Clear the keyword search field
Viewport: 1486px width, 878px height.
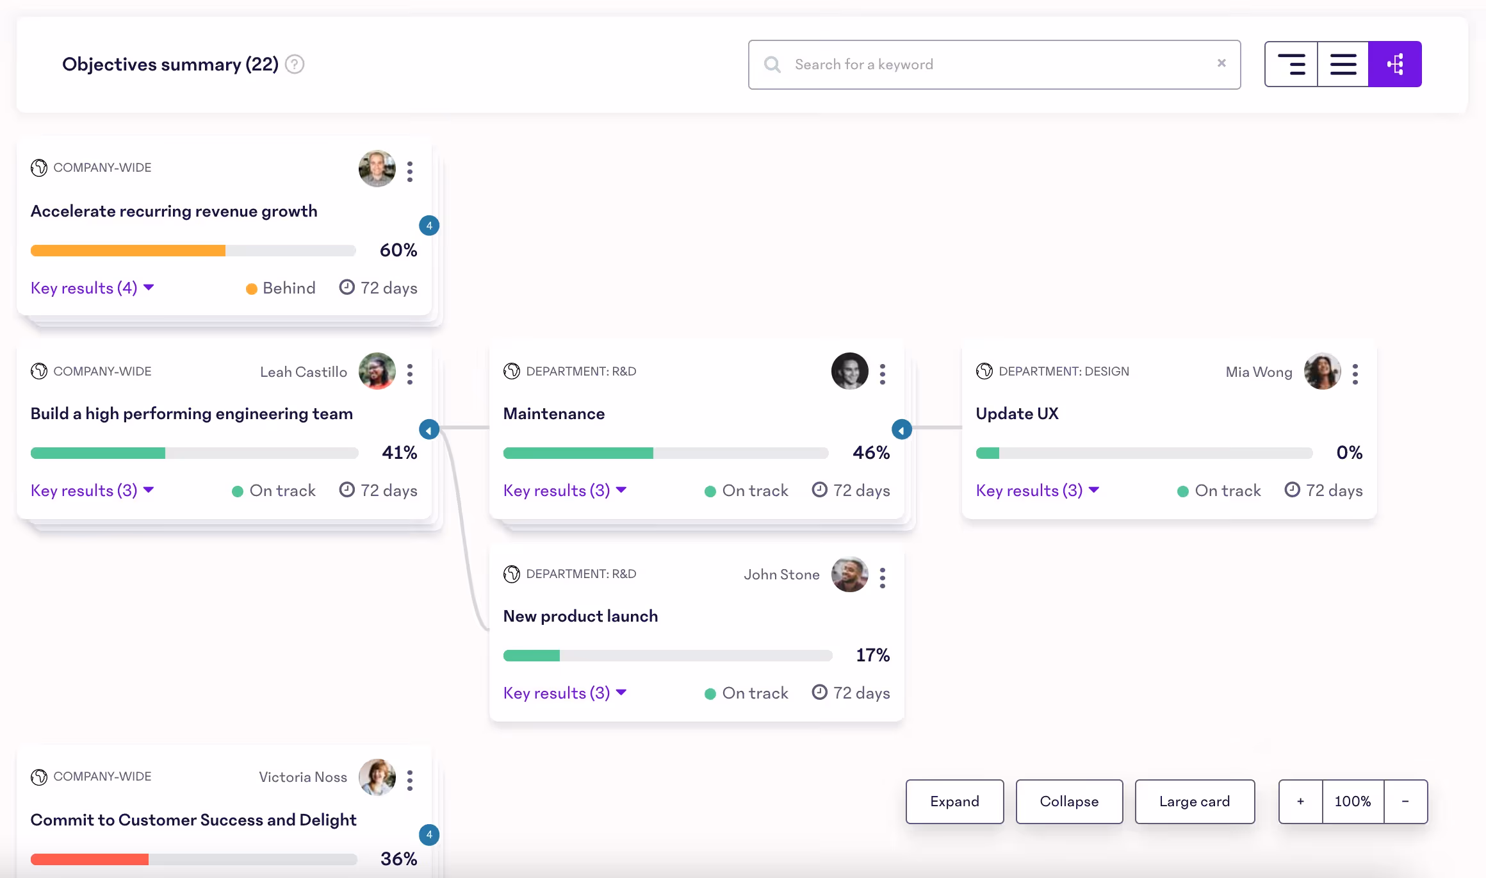pos(1221,63)
